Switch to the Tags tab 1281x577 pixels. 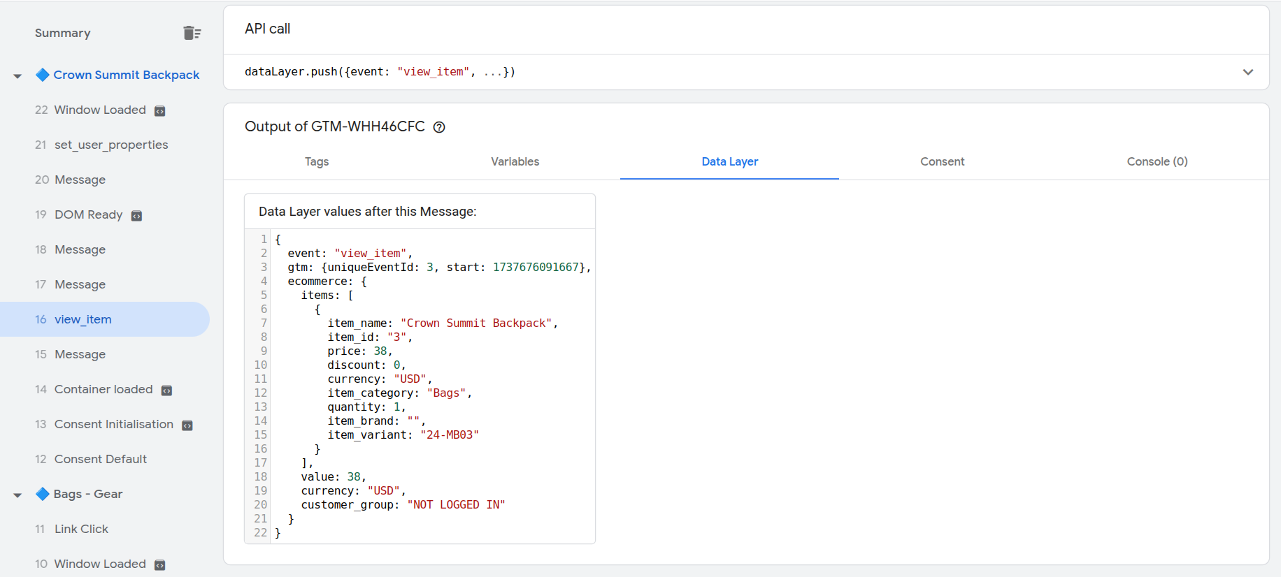[316, 161]
